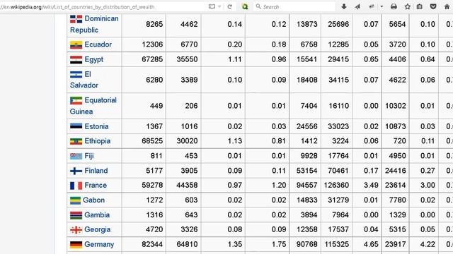Select the value 68525 in Ethiopia row
453x254 pixels.
coord(152,141)
